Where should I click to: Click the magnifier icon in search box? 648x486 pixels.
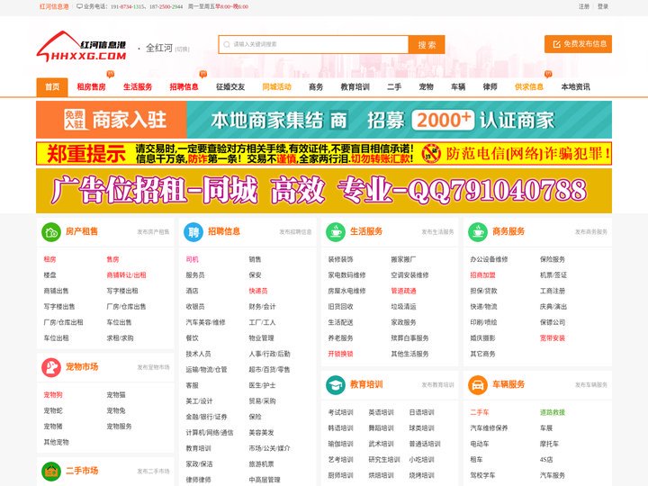(227, 45)
